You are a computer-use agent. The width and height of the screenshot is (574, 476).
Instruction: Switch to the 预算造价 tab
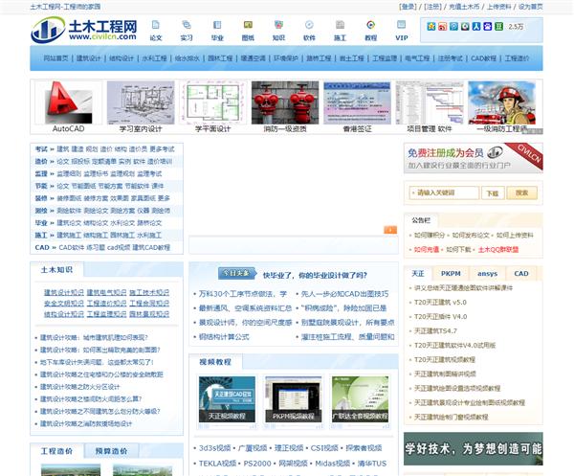point(111,451)
